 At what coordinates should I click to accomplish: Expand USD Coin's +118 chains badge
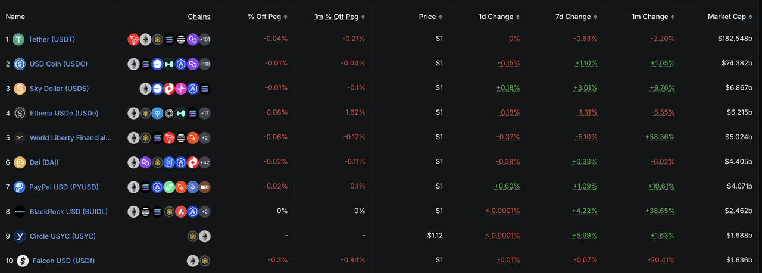[204, 64]
